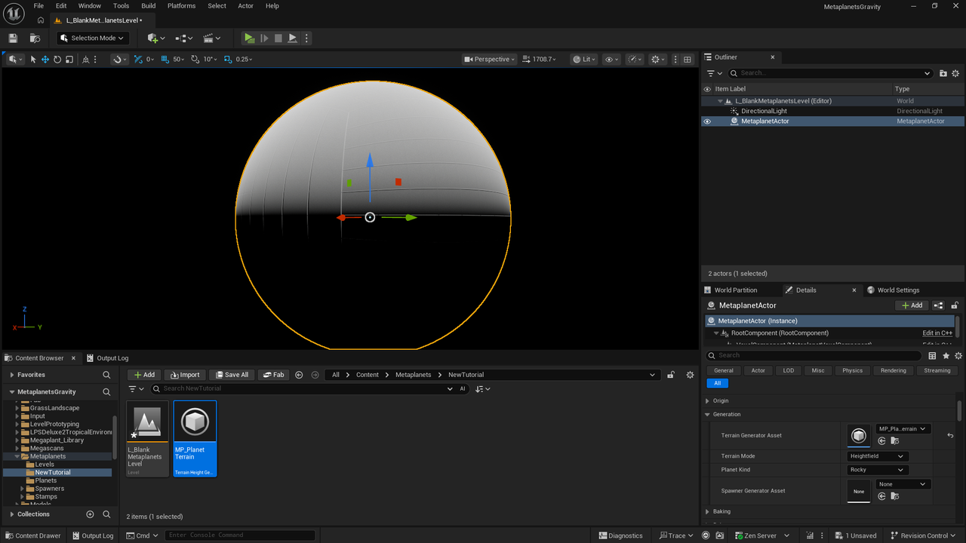
Task: Toggle rotation snapping of 10 degrees
Action: point(195,59)
